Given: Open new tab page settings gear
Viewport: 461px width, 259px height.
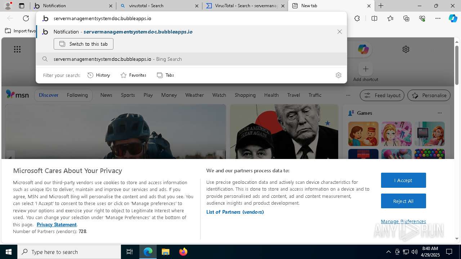Looking at the screenshot, I should (x=406, y=49).
